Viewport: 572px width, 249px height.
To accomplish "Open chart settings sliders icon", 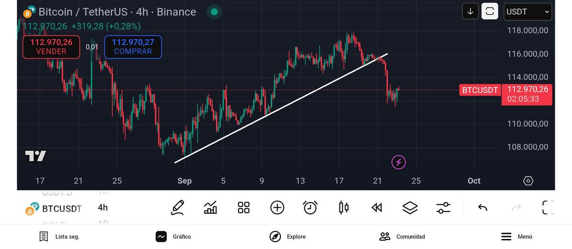I will tap(443, 207).
